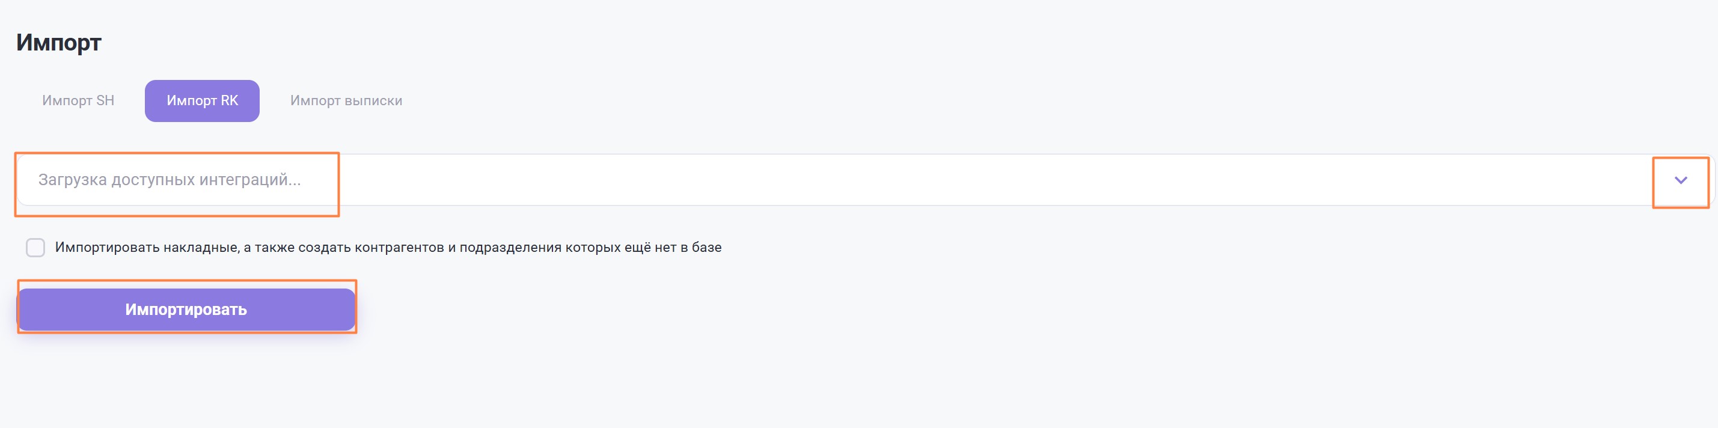Click the dropdown chevron arrow icon
Screen dimensions: 1718x428
(x=1680, y=180)
